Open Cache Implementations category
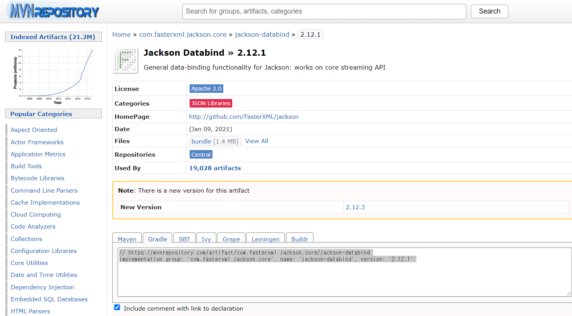Viewport: 572px width, 316px height. (x=45, y=202)
